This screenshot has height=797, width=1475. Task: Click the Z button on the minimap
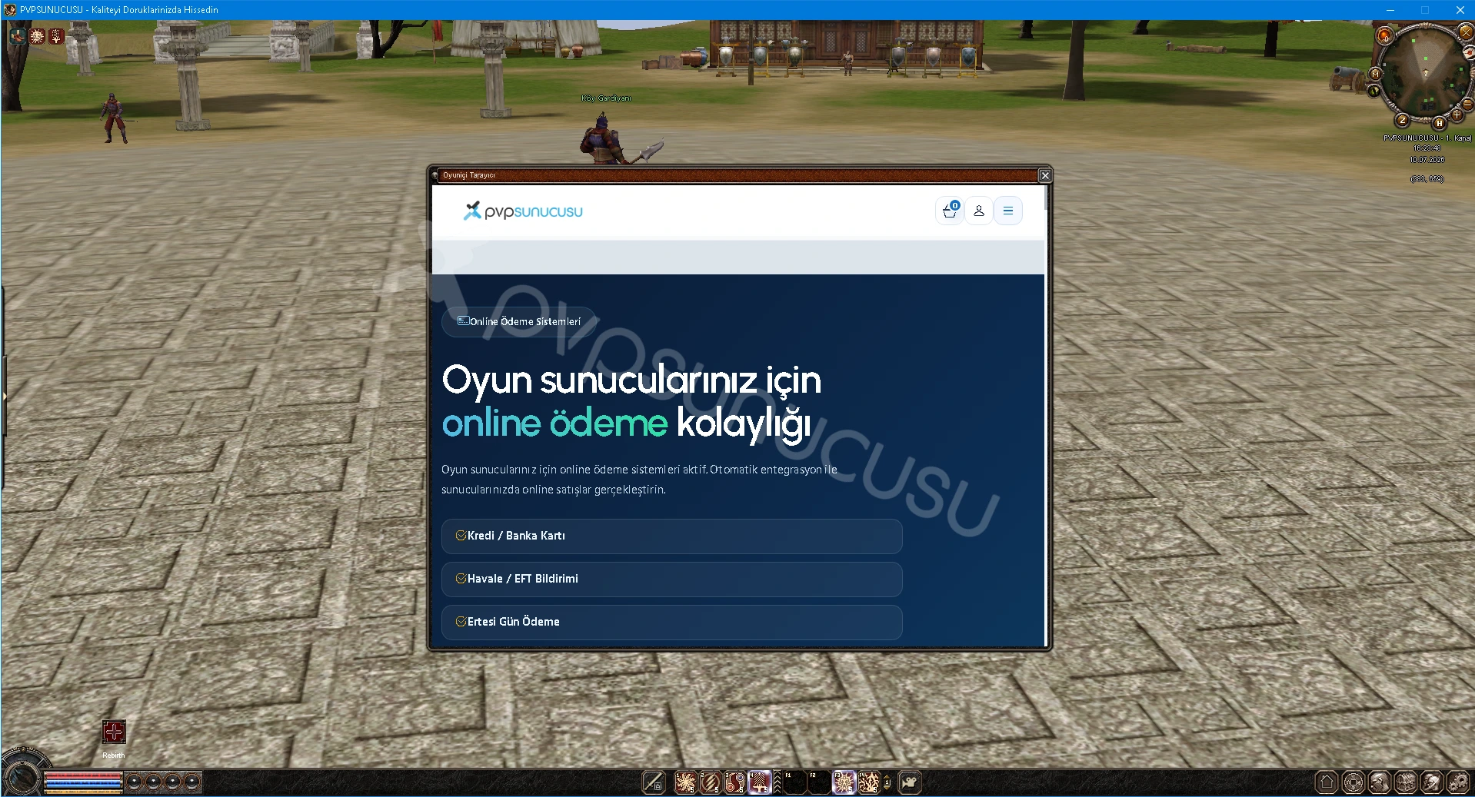[1402, 120]
